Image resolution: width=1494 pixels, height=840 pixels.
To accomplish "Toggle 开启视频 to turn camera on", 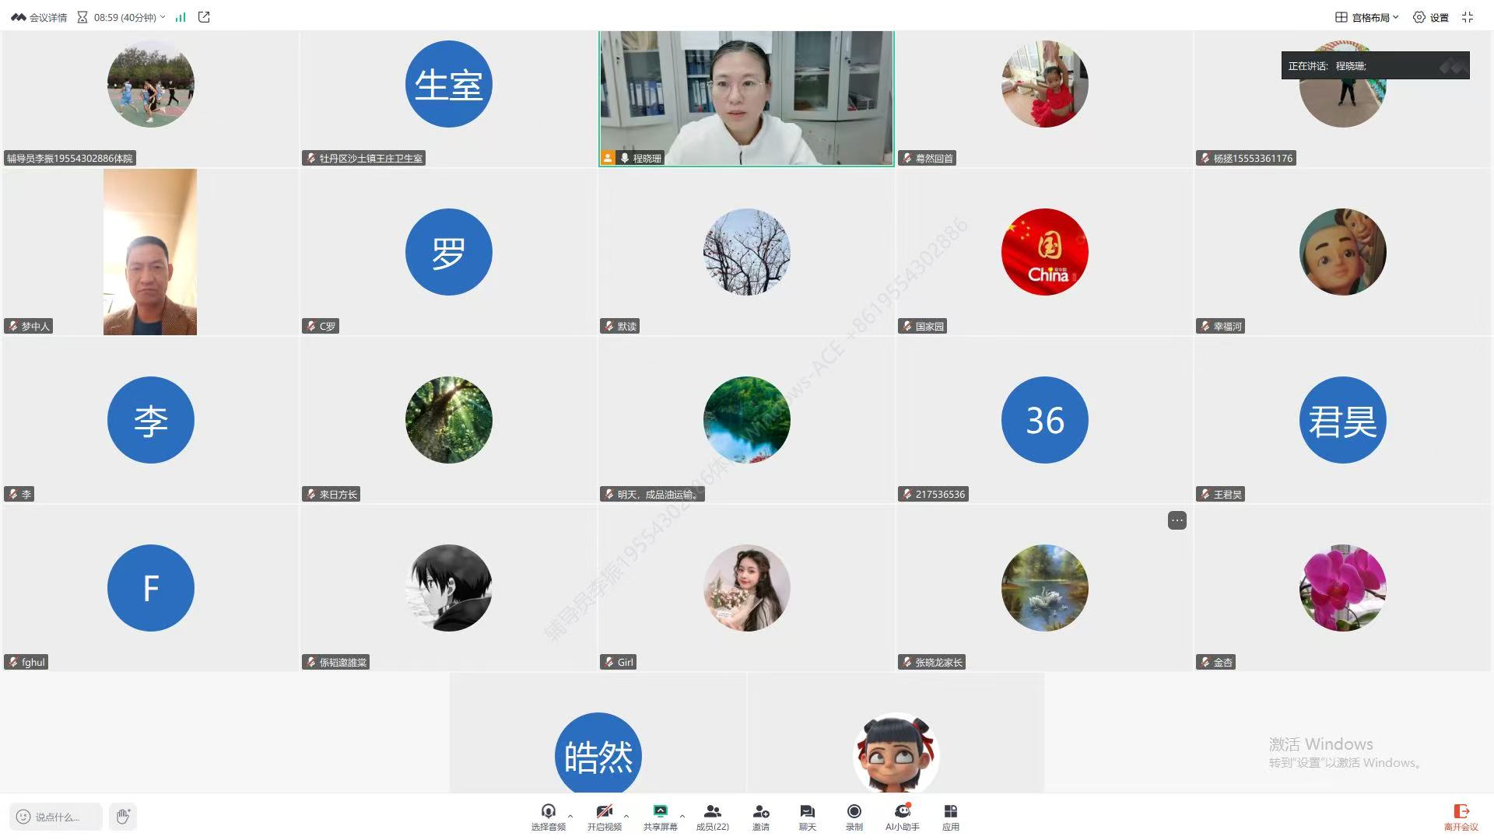I will 604,817.
